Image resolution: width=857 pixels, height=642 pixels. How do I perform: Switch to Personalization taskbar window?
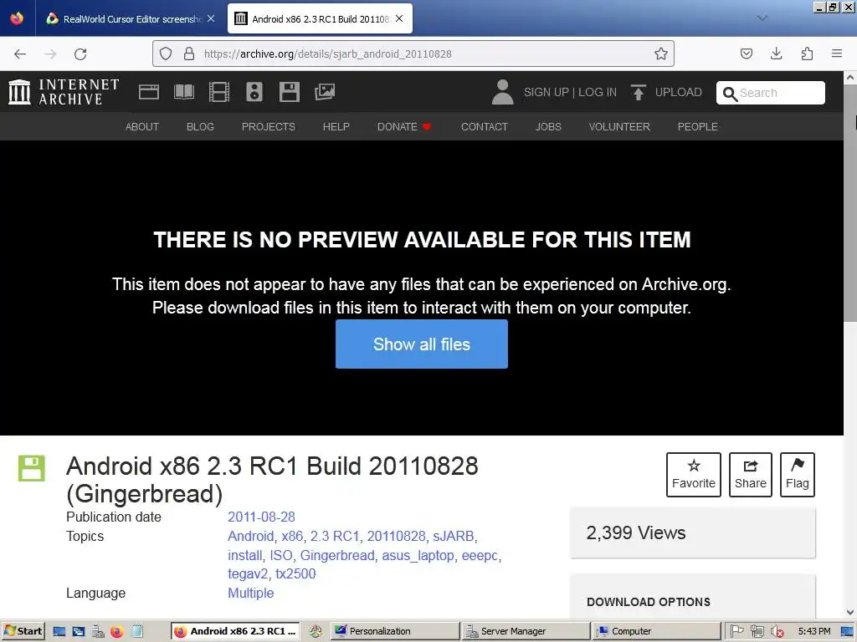pos(395,631)
